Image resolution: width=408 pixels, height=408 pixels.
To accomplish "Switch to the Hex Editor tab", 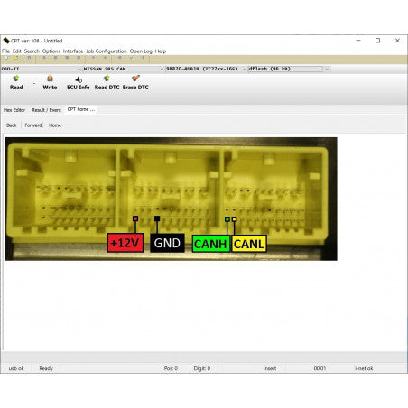I will [14, 110].
